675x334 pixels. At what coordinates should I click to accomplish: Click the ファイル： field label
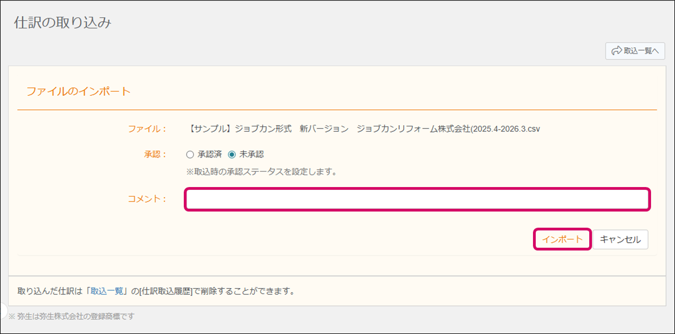point(147,129)
